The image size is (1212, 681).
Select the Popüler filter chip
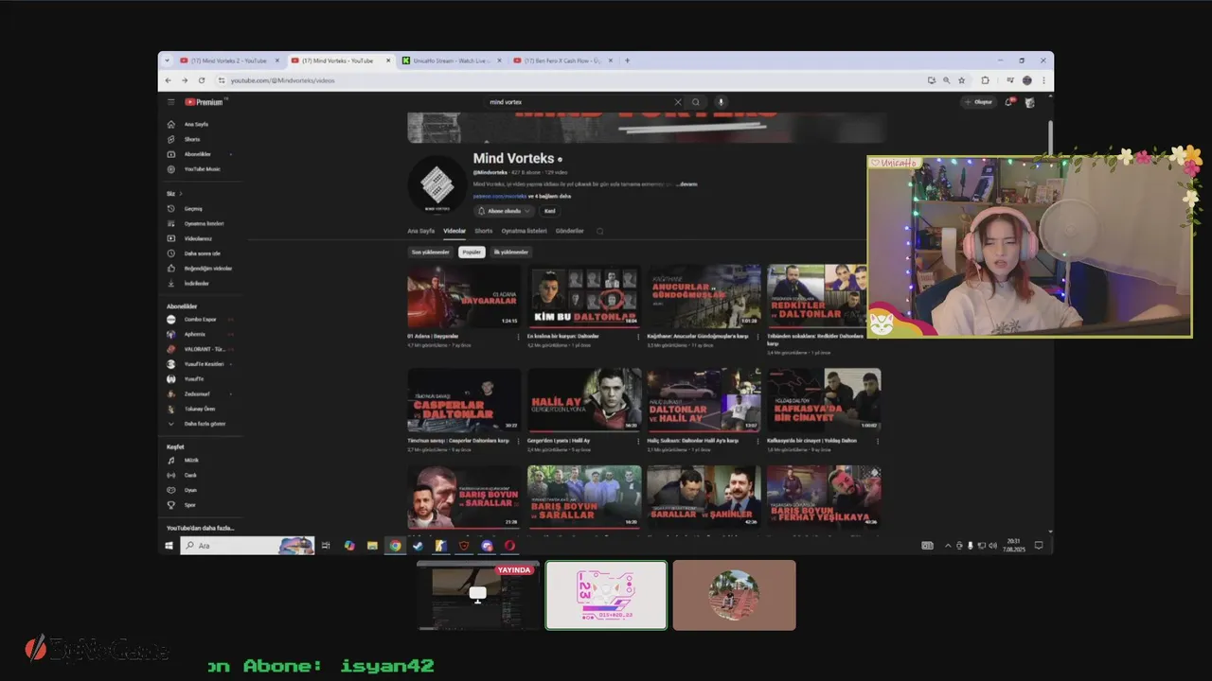tap(472, 253)
